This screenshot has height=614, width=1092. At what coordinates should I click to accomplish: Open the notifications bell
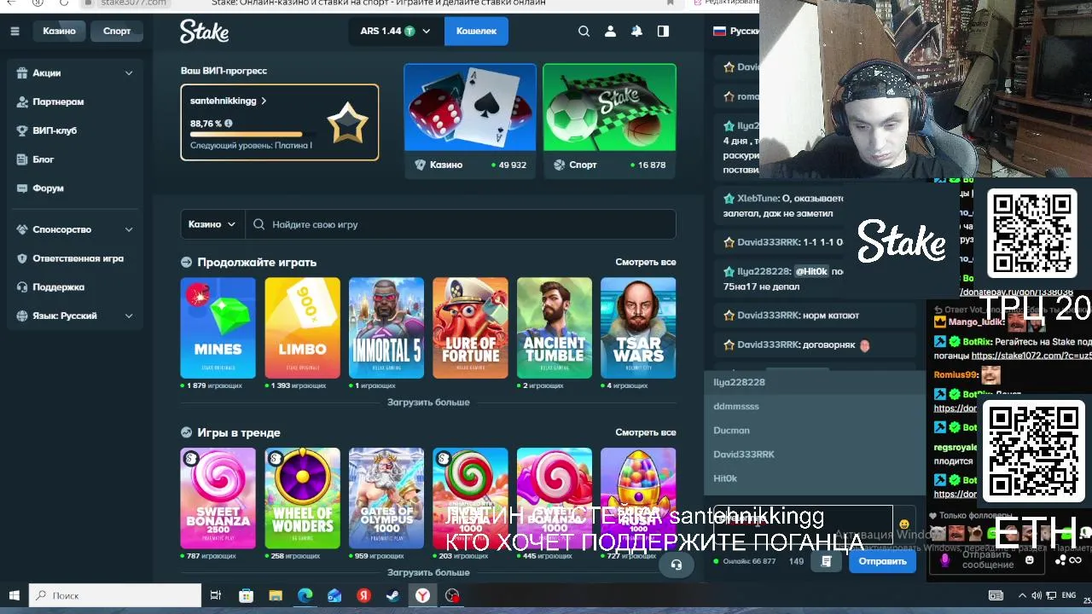click(x=636, y=31)
